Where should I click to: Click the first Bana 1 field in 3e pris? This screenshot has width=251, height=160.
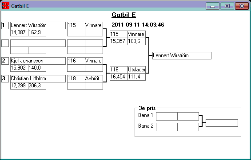pyautogui.click(x=167, y=116)
